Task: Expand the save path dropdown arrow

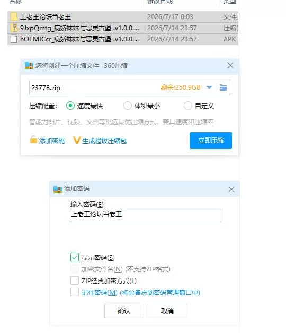Action: [209, 87]
